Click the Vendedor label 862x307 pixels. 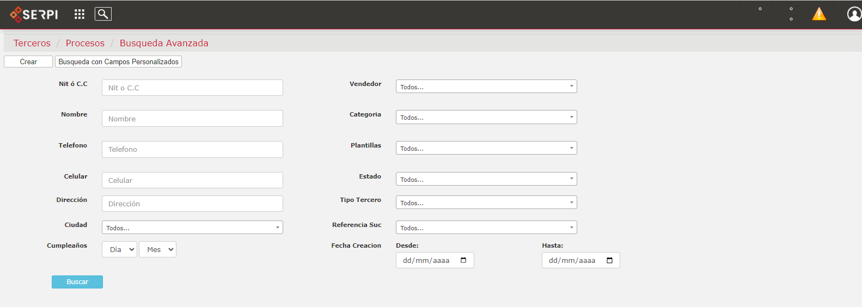coord(365,84)
